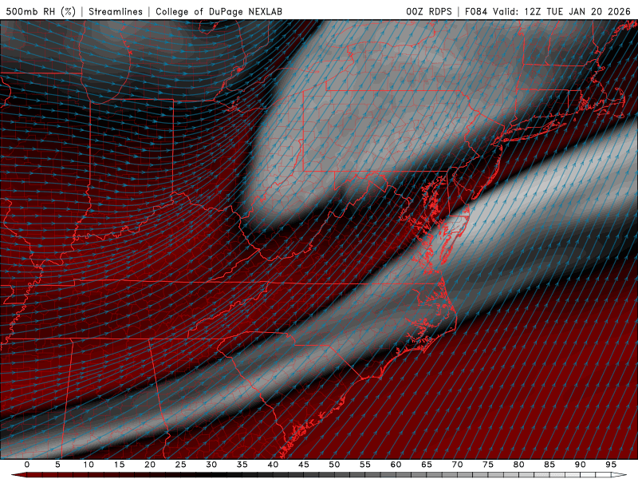Click the '30' colorbar tick label
Image resolution: width=638 pixels, height=479 pixels.
coord(211,465)
